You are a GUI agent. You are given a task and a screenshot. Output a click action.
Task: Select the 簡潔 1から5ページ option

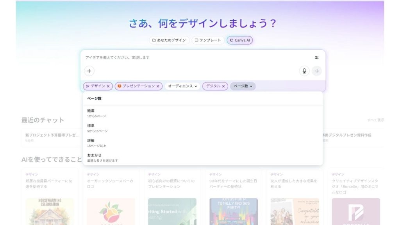96,113
